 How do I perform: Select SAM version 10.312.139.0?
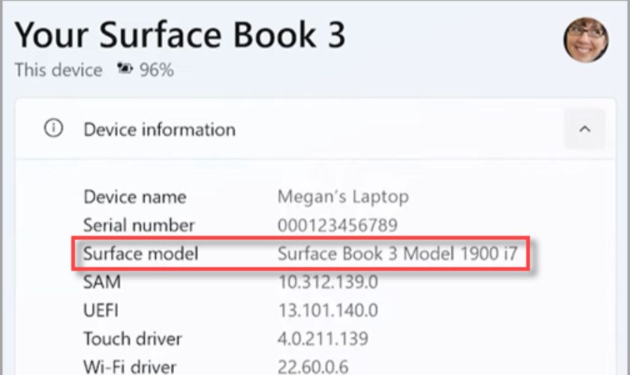click(328, 282)
